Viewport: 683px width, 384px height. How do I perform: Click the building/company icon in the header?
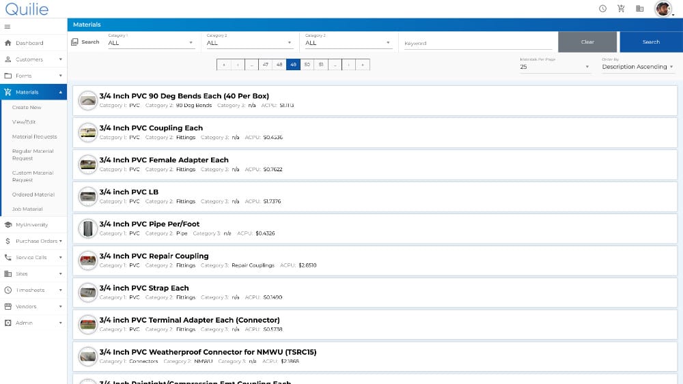tap(640, 9)
